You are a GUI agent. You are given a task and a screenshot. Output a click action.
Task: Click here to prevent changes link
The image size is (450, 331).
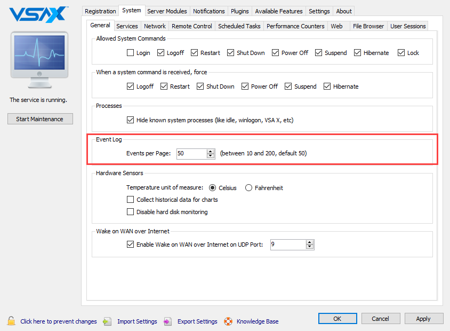tap(58, 321)
